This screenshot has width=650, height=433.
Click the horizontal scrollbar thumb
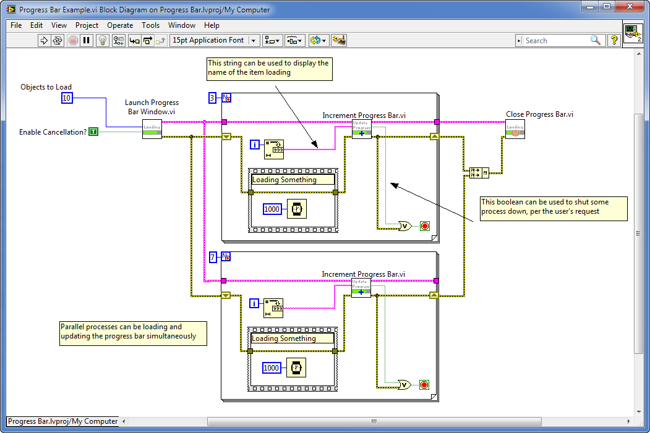tap(373, 421)
